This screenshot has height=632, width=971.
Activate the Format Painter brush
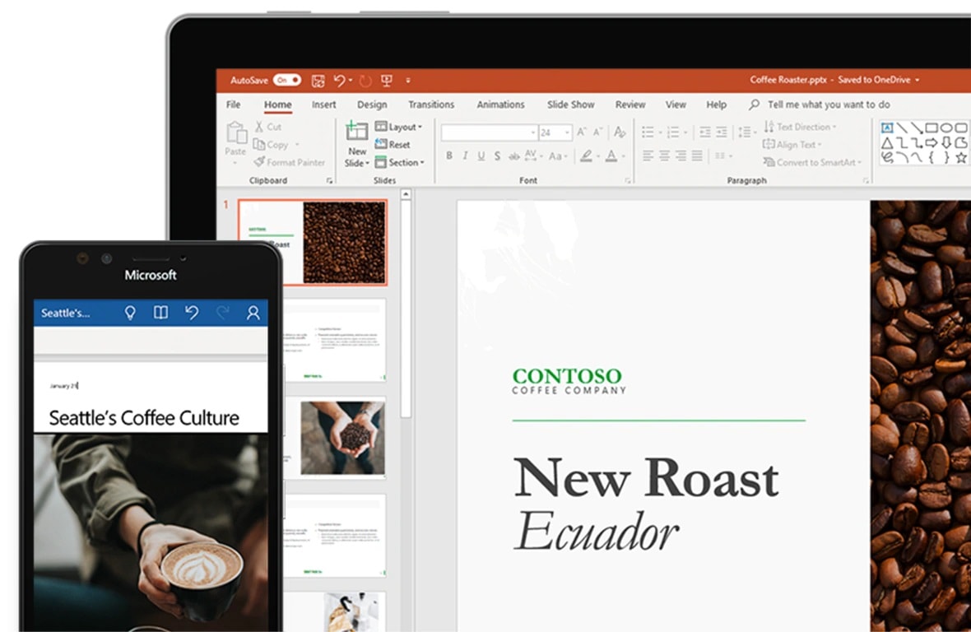289,162
